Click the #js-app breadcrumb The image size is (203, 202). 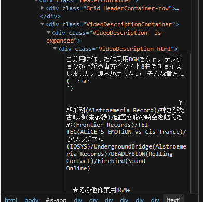56,200
